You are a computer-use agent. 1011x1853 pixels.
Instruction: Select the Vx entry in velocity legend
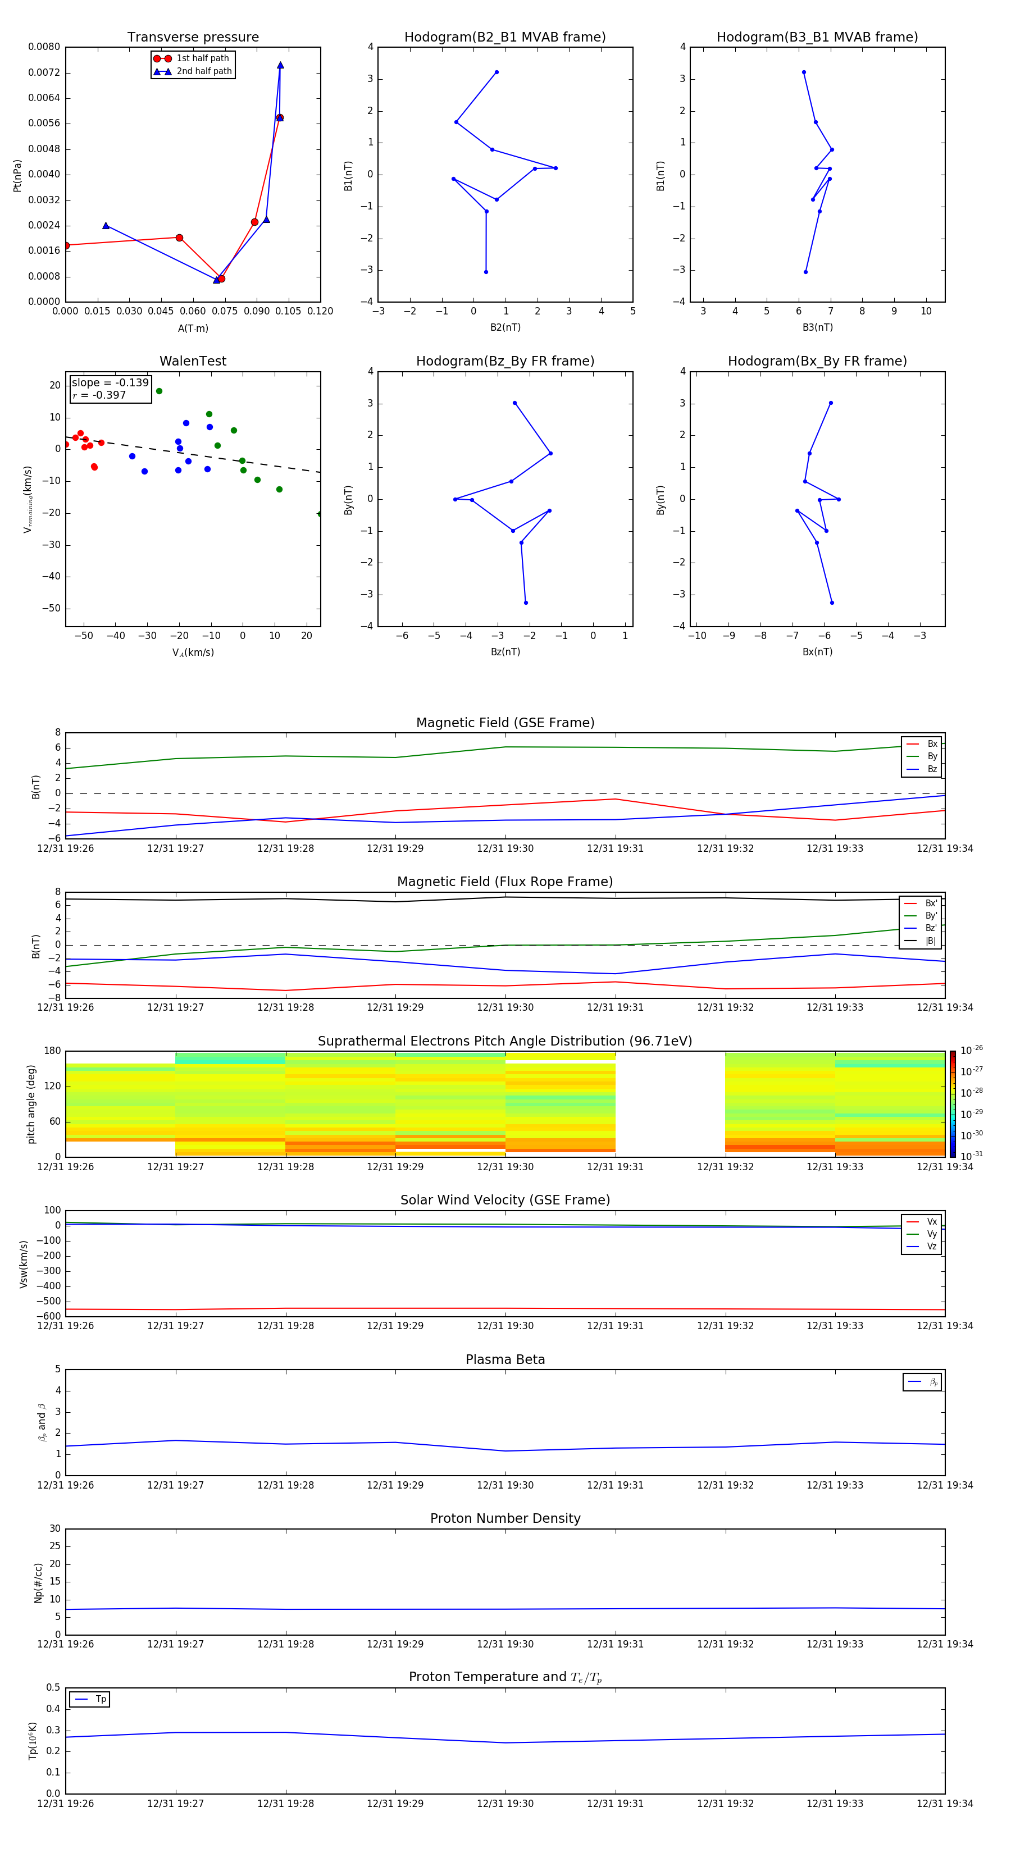922,1221
